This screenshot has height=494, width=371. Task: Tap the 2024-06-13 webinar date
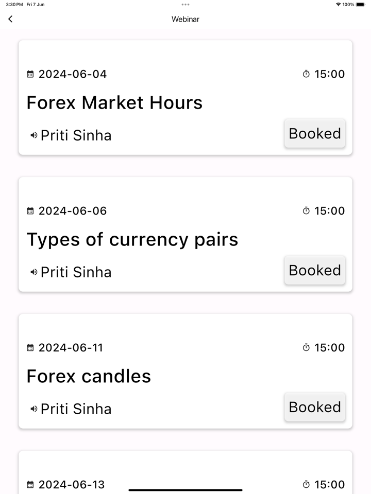pos(72,485)
